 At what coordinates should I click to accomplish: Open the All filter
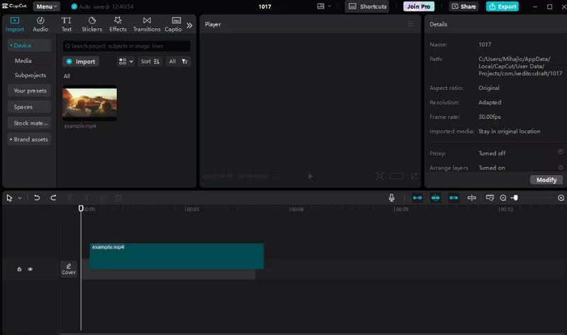point(172,62)
